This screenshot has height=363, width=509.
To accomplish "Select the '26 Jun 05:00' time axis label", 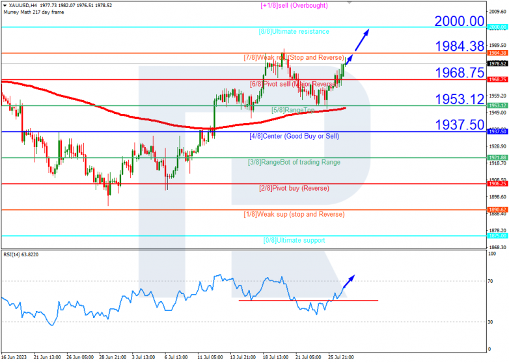I will pos(80,357).
